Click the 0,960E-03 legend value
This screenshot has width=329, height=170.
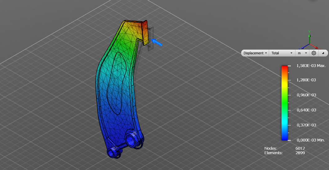306,95
